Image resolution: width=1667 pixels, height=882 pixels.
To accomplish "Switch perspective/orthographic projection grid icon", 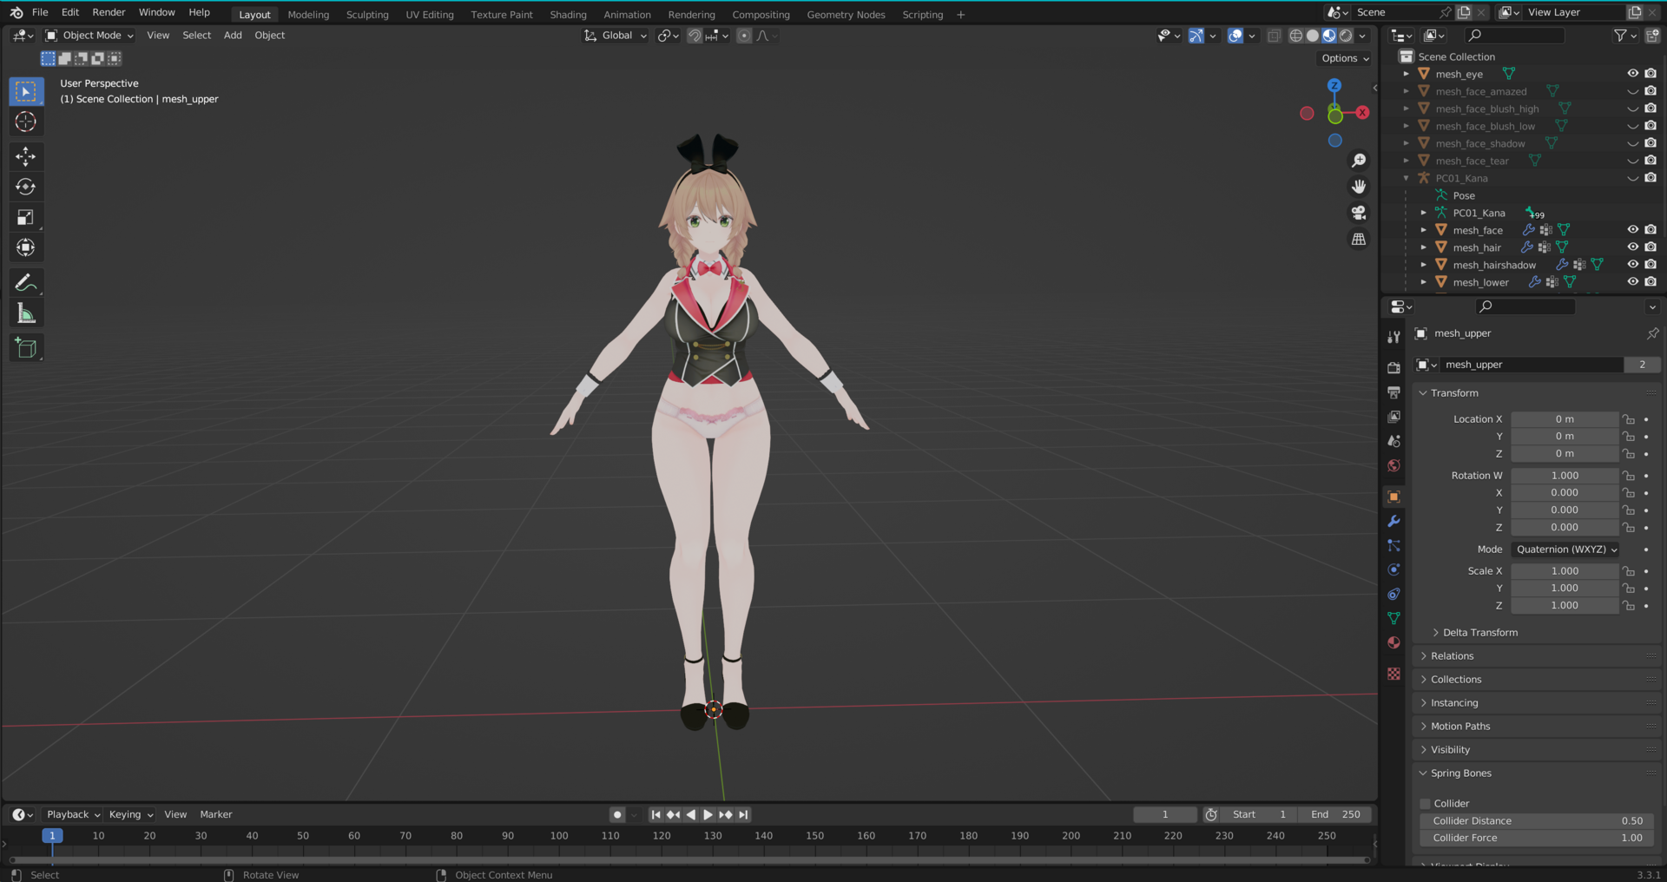I will pos(1359,239).
